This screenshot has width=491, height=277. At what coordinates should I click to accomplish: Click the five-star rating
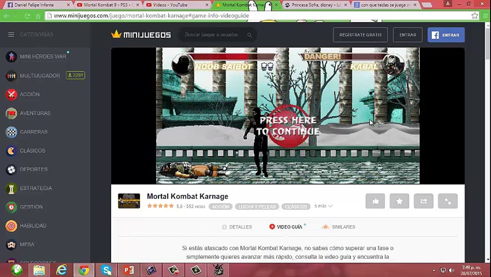point(160,206)
